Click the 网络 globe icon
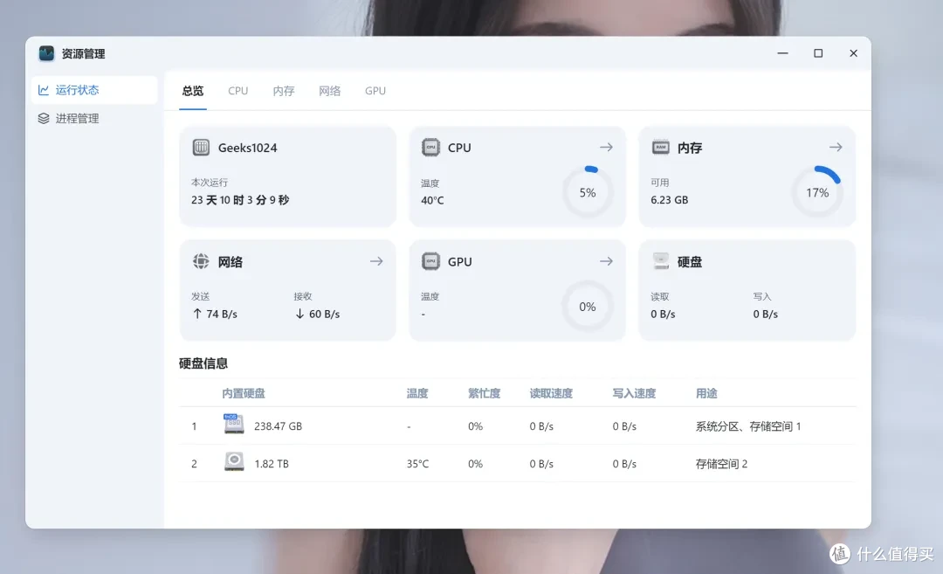Screen dimensions: 943x574 pos(201,261)
